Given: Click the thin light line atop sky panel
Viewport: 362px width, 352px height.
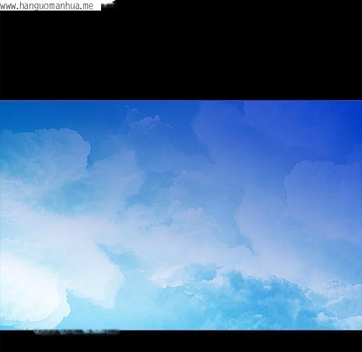Looking at the screenshot, I should [181, 101].
